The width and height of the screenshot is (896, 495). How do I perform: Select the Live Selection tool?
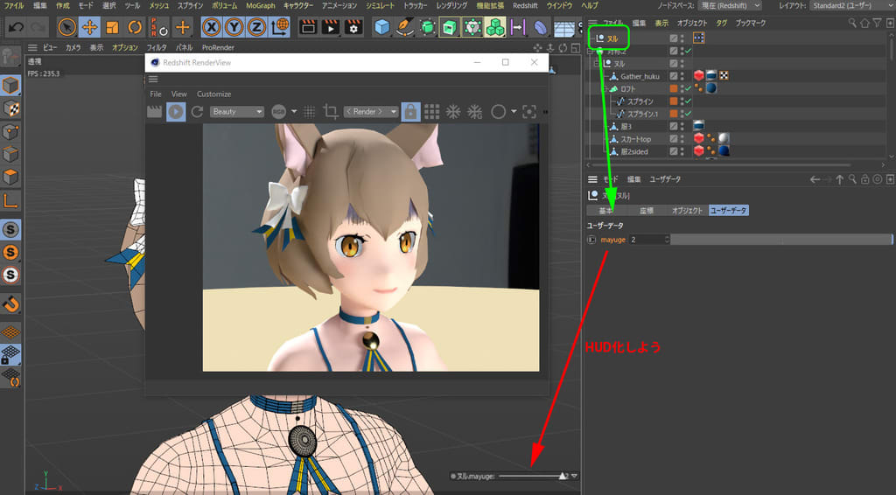pyautogui.click(x=66, y=27)
